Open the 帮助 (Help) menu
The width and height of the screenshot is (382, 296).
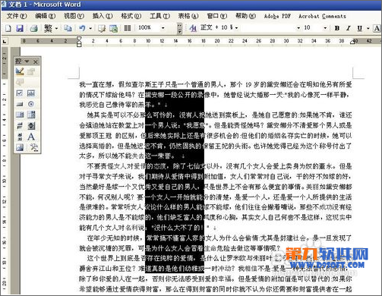(x=245, y=16)
